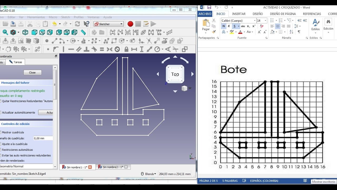Viewport: 337px width, 190px height.
Task: Select the Create polyline sketch tool
Action: pyautogui.click(x=106, y=41)
